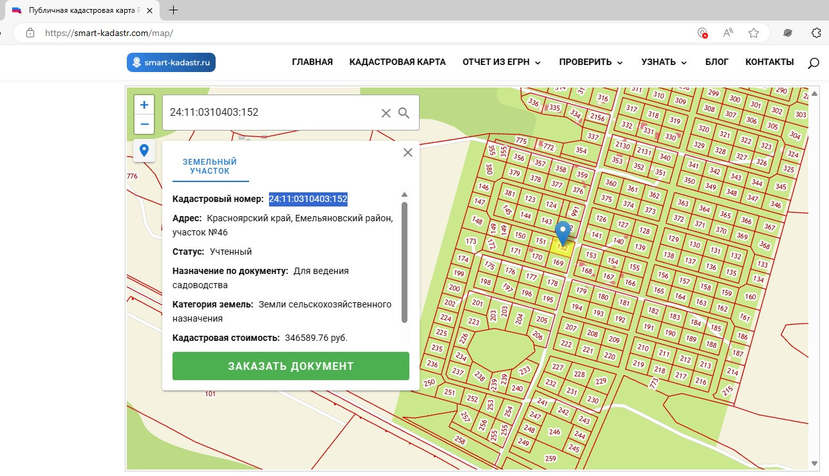
Task: Expand the ПРОВЕРИТЬ dropdown menu
Action: point(591,62)
